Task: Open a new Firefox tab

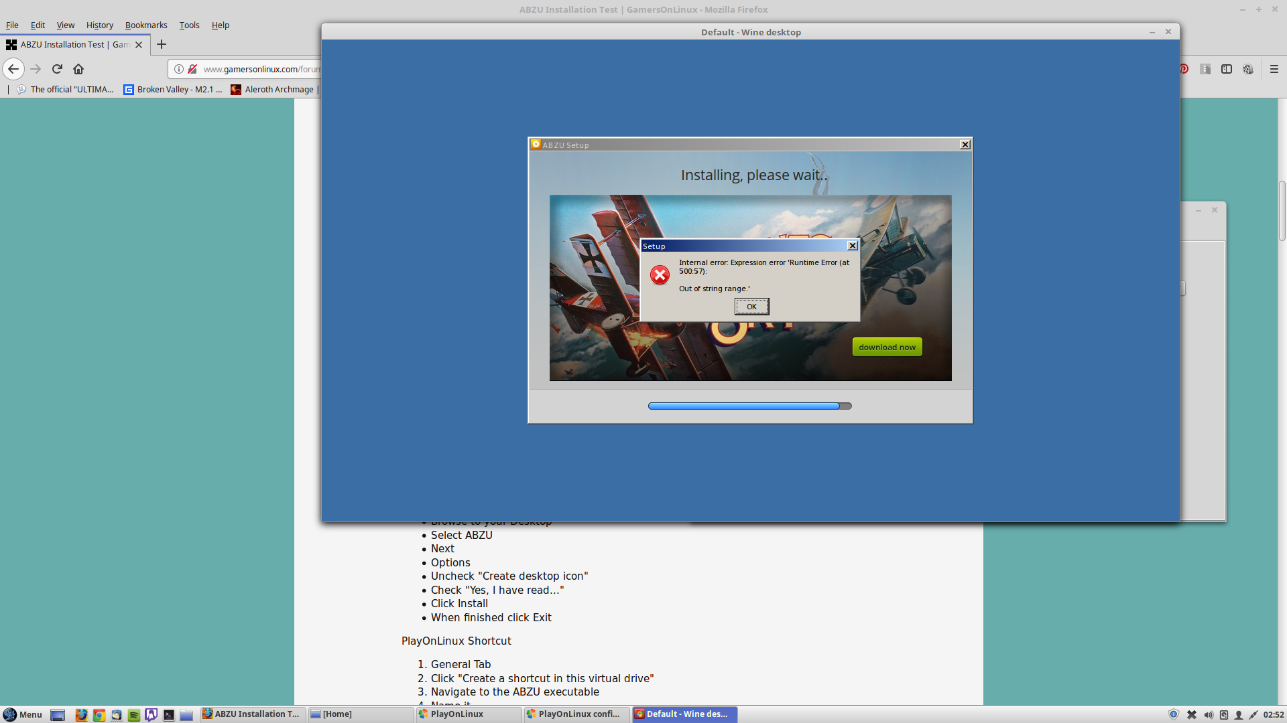Action: pyautogui.click(x=161, y=44)
